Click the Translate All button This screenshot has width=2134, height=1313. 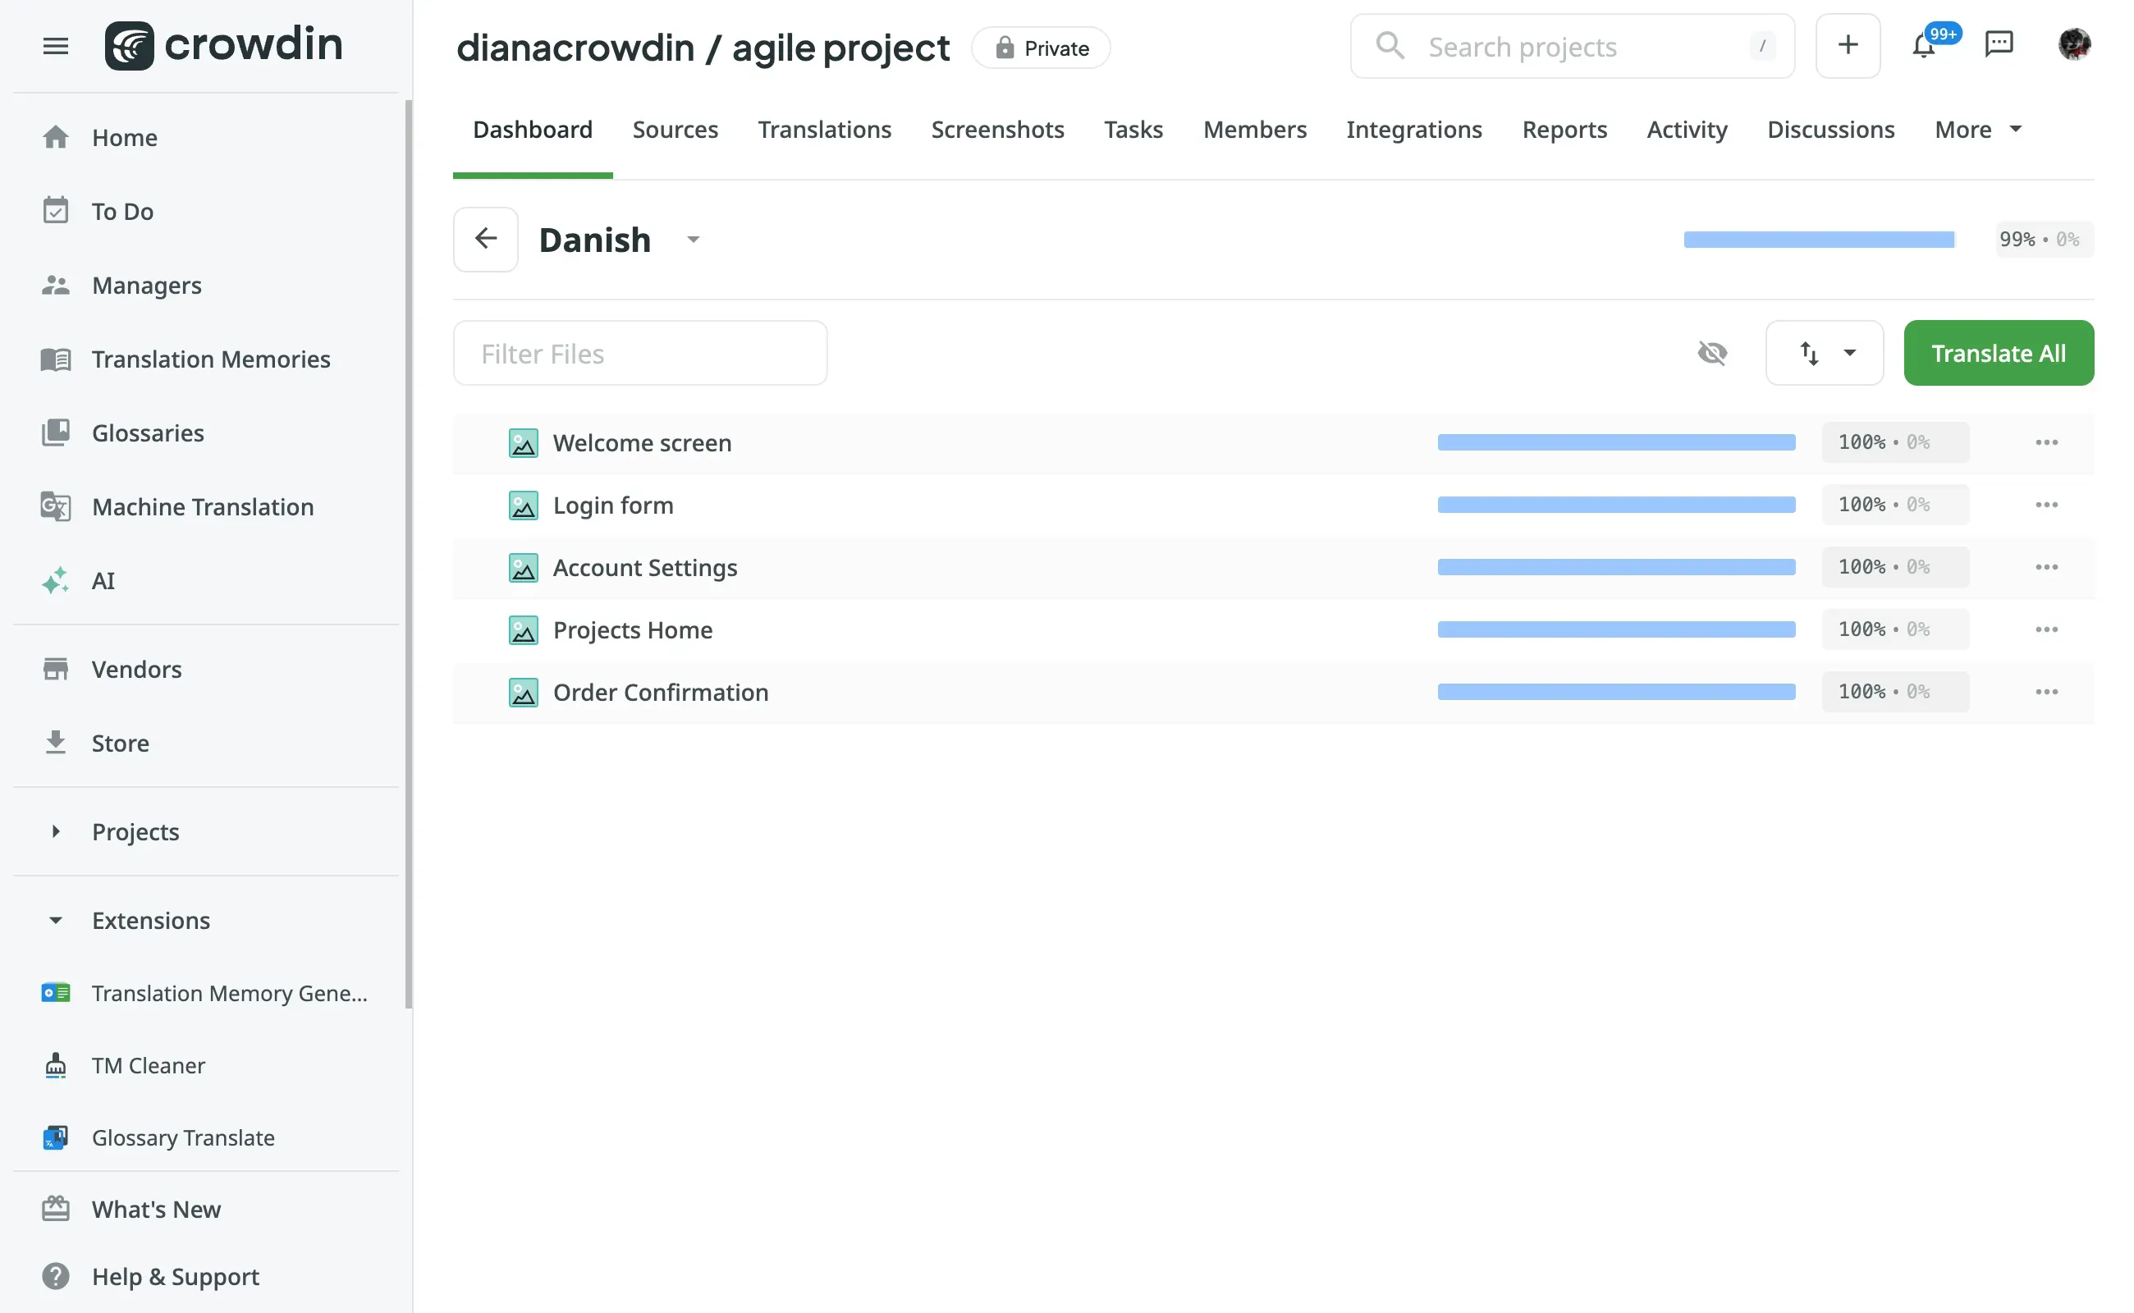[x=1998, y=354]
